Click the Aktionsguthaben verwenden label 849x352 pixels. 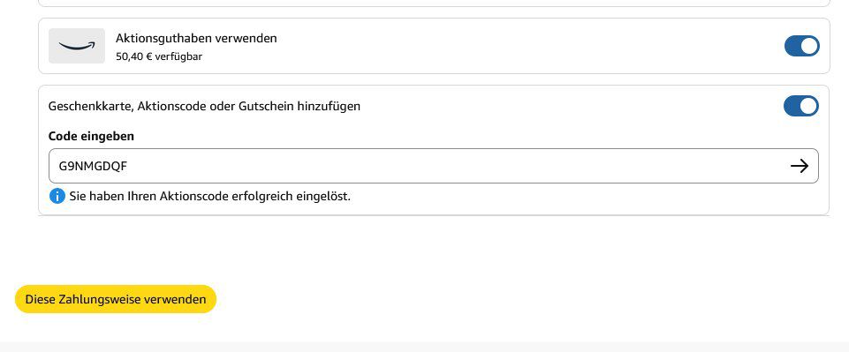196,39
